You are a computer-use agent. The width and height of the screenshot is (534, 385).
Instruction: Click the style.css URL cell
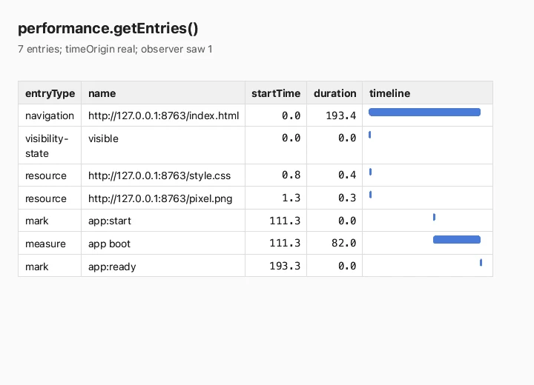click(x=163, y=175)
